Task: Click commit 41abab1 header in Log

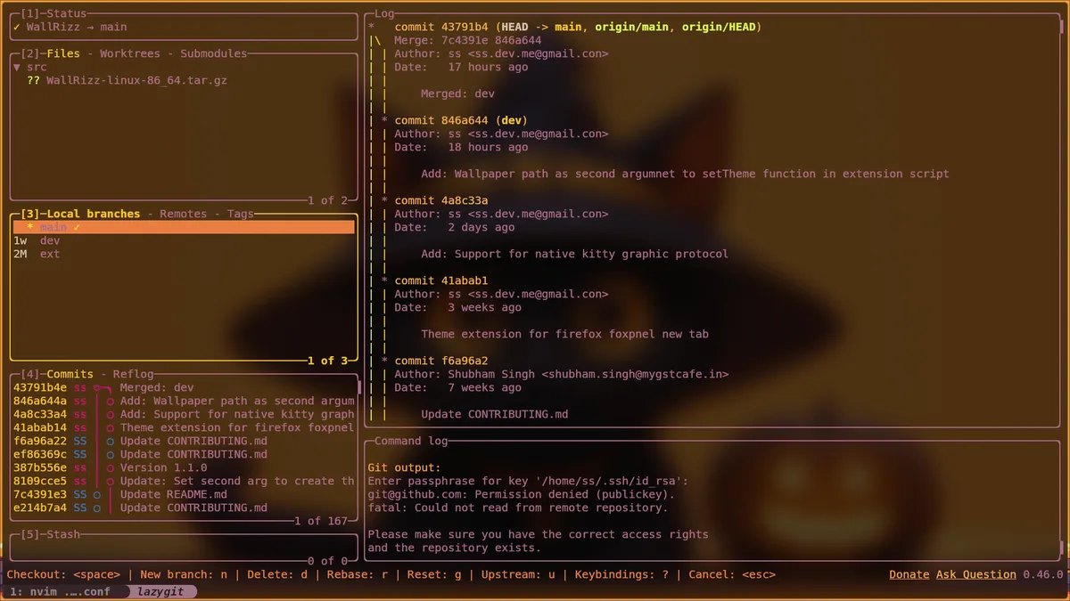Action: click(x=441, y=280)
